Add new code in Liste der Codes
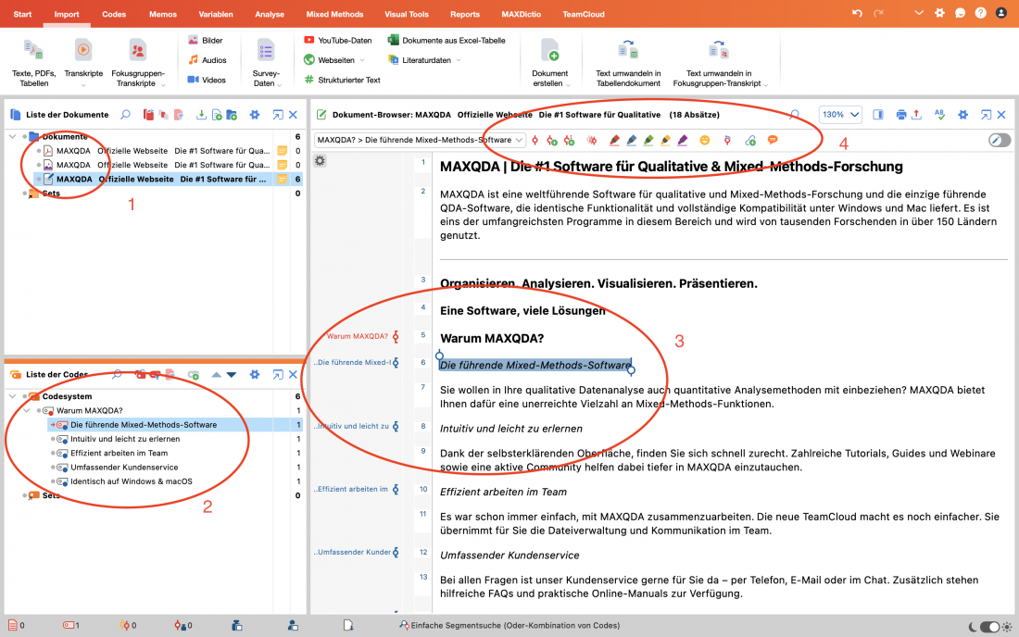 [x=193, y=375]
